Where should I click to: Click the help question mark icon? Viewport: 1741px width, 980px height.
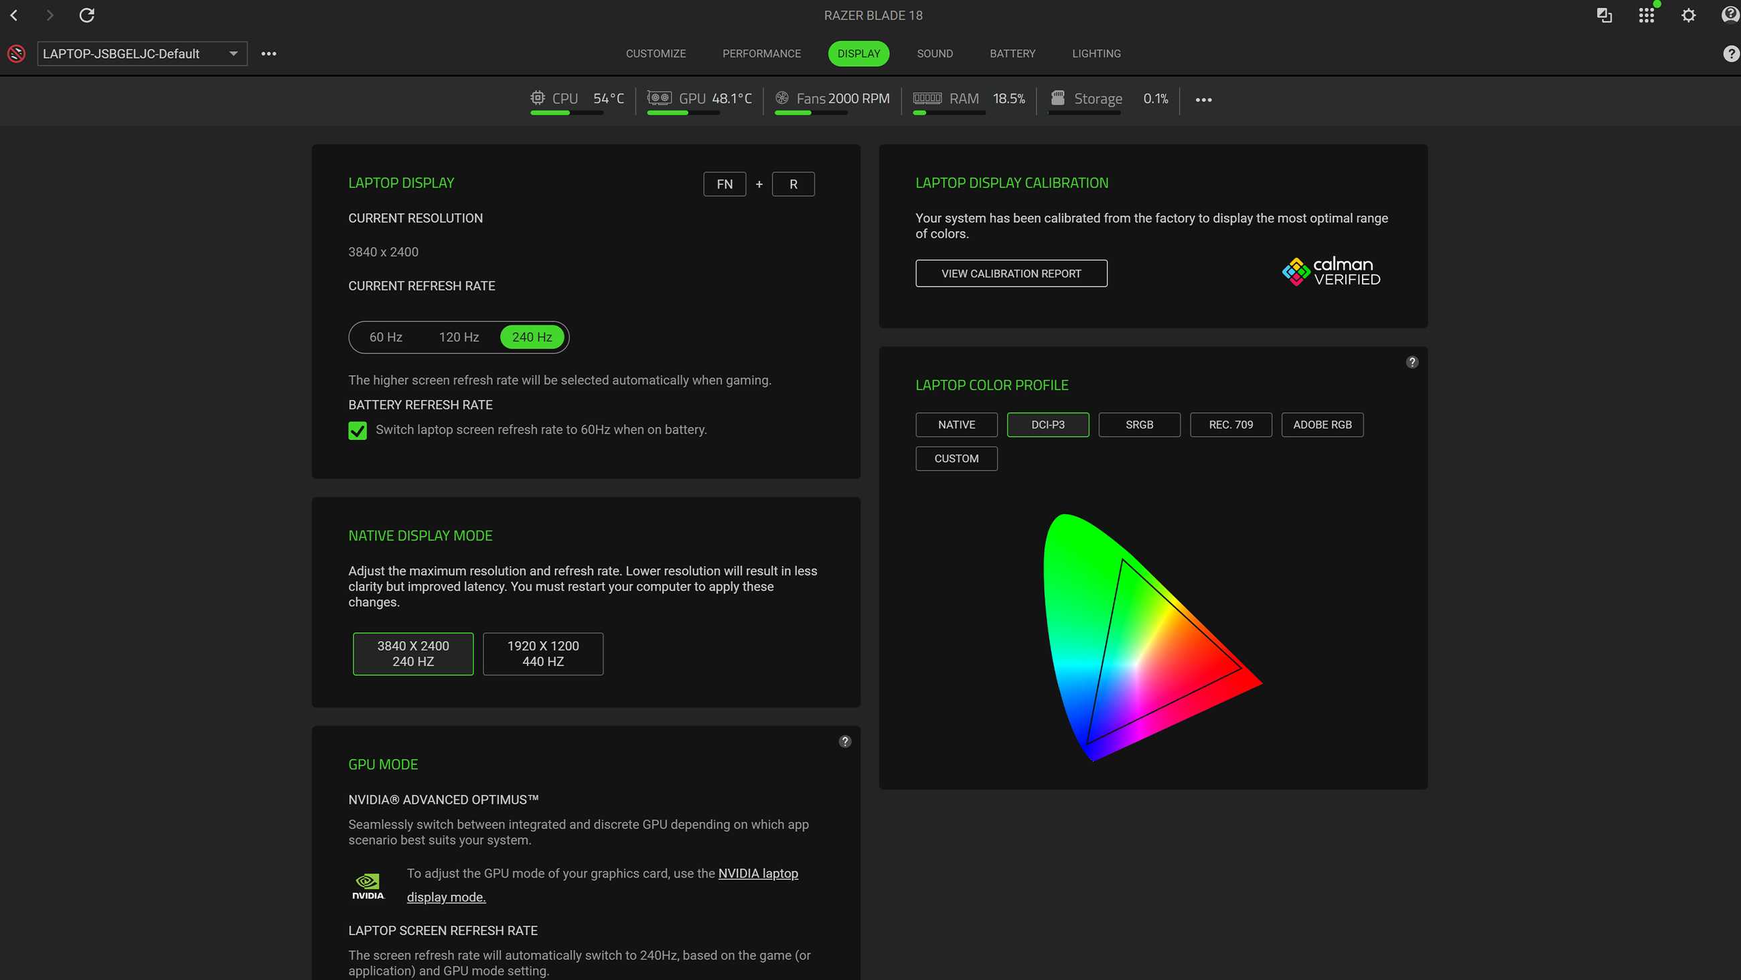(1730, 15)
